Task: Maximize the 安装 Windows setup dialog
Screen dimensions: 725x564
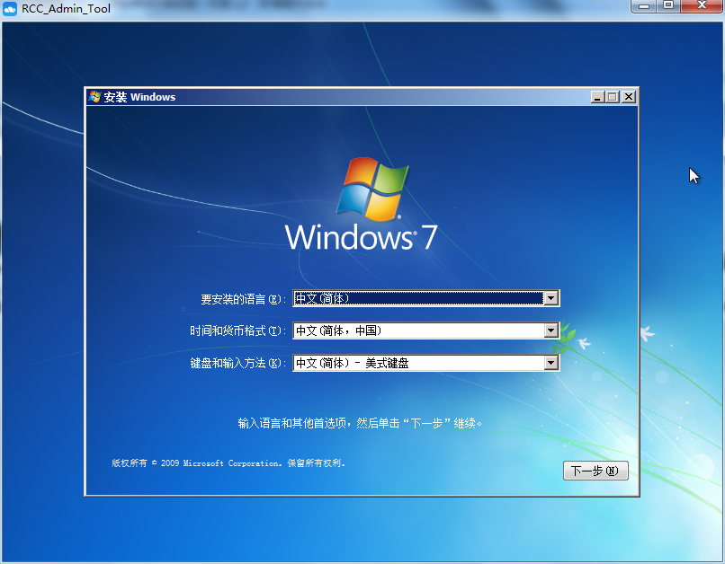Action: pos(613,97)
